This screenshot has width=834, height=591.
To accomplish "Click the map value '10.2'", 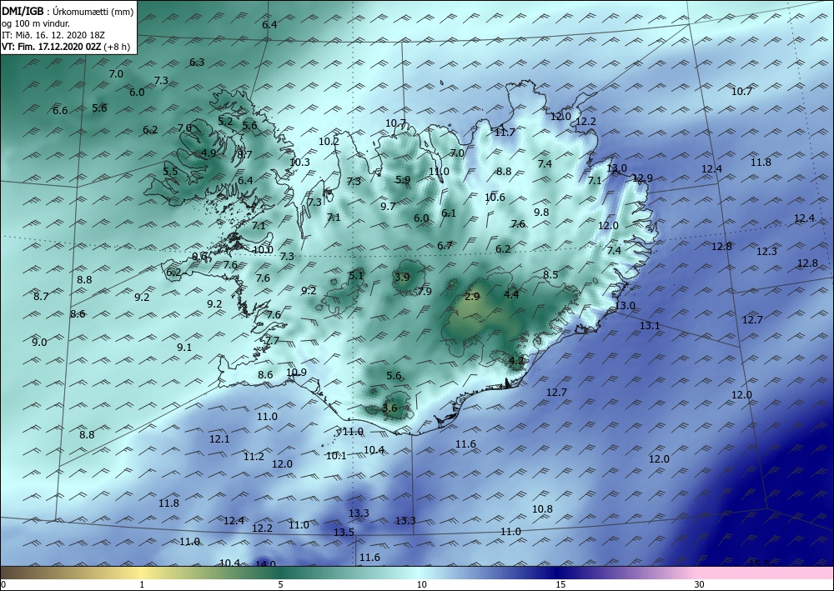I will (329, 142).
